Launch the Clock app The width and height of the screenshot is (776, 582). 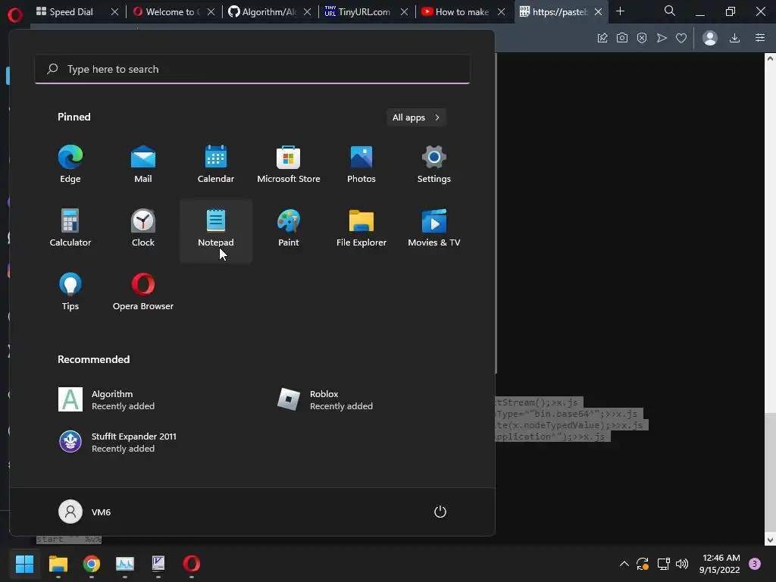click(x=143, y=228)
